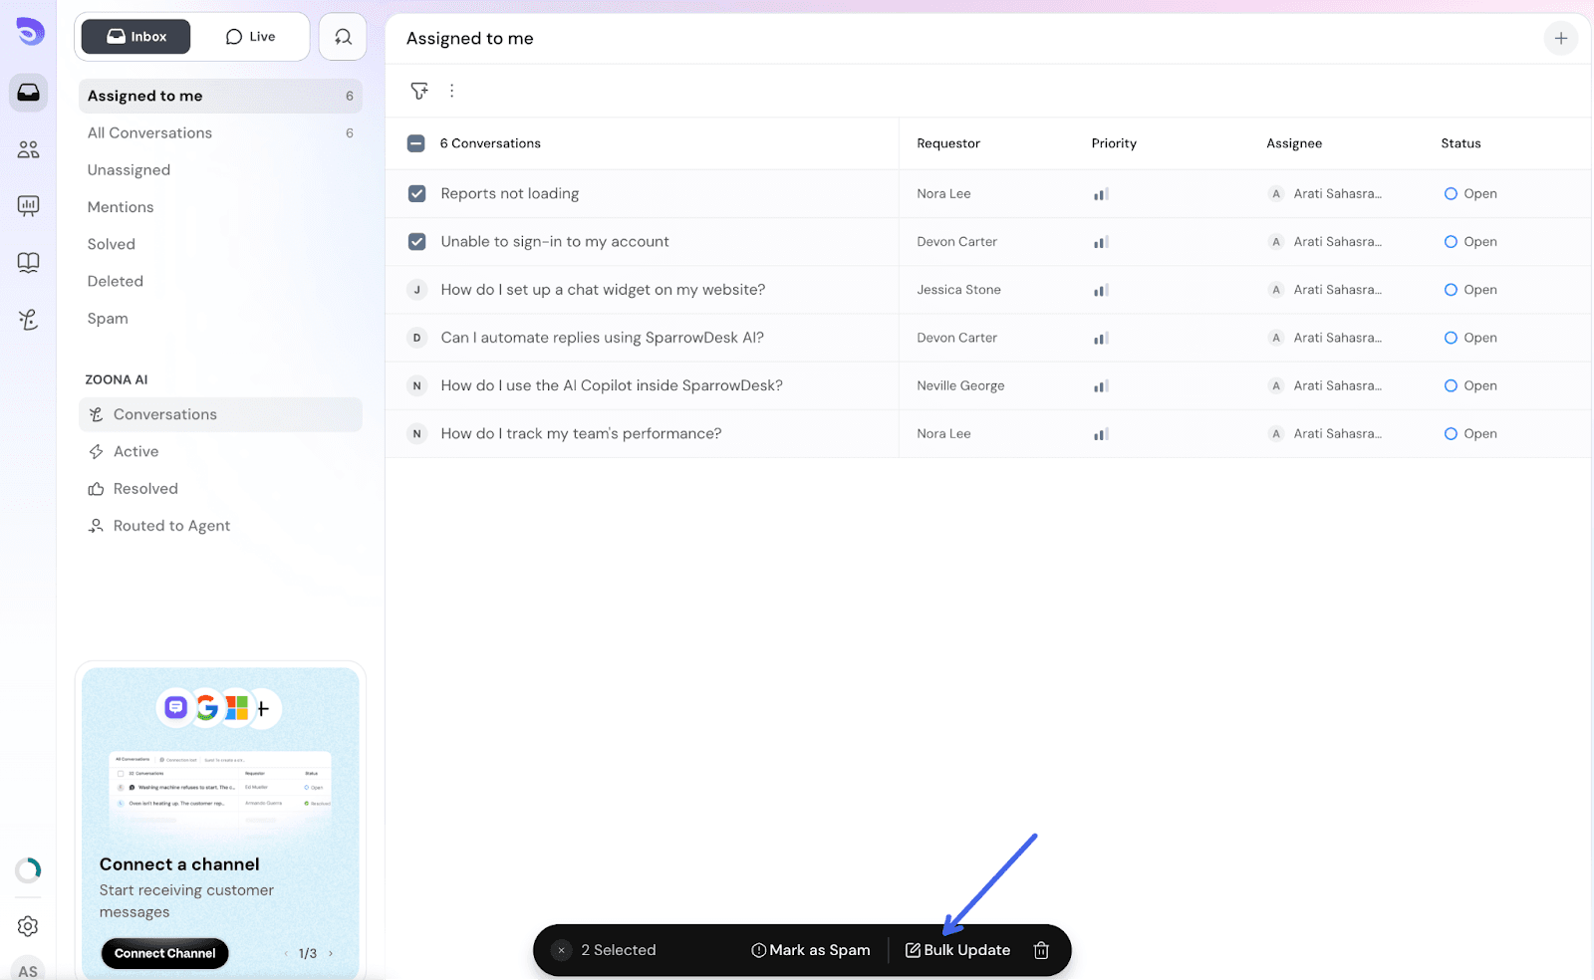
Task: Click requestor Jessica Stone
Action: pos(958,290)
